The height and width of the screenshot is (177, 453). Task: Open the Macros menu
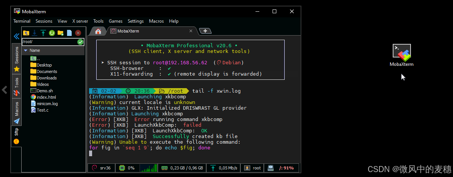[x=156, y=21]
